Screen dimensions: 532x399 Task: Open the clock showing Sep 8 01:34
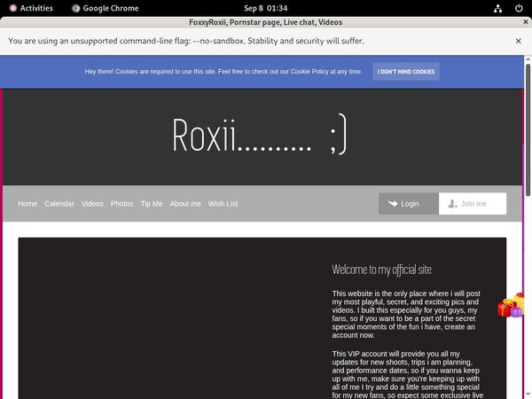click(265, 7)
